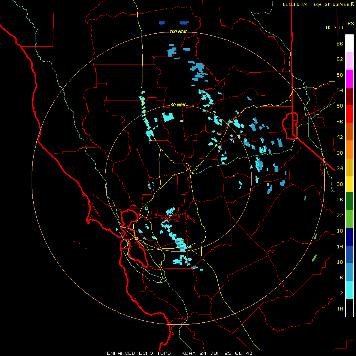Click the legend value "34"
Image resolution: width=356 pixels, height=356 pixels.
pyautogui.click(x=340, y=168)
